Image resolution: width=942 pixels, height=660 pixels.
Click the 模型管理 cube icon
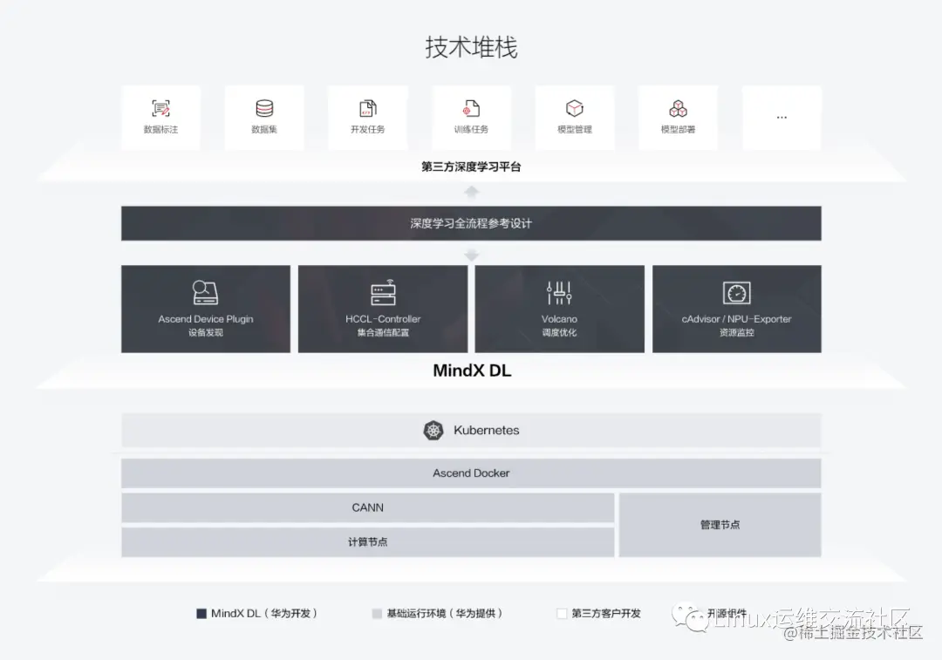pyautogui.click(x=574, y=109)
